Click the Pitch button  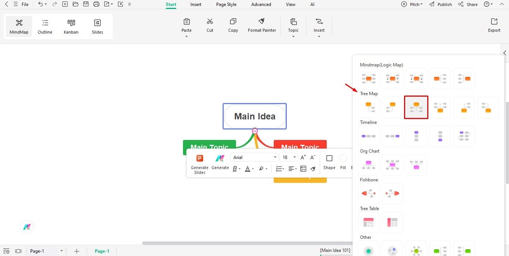click(x=412, y=4)
